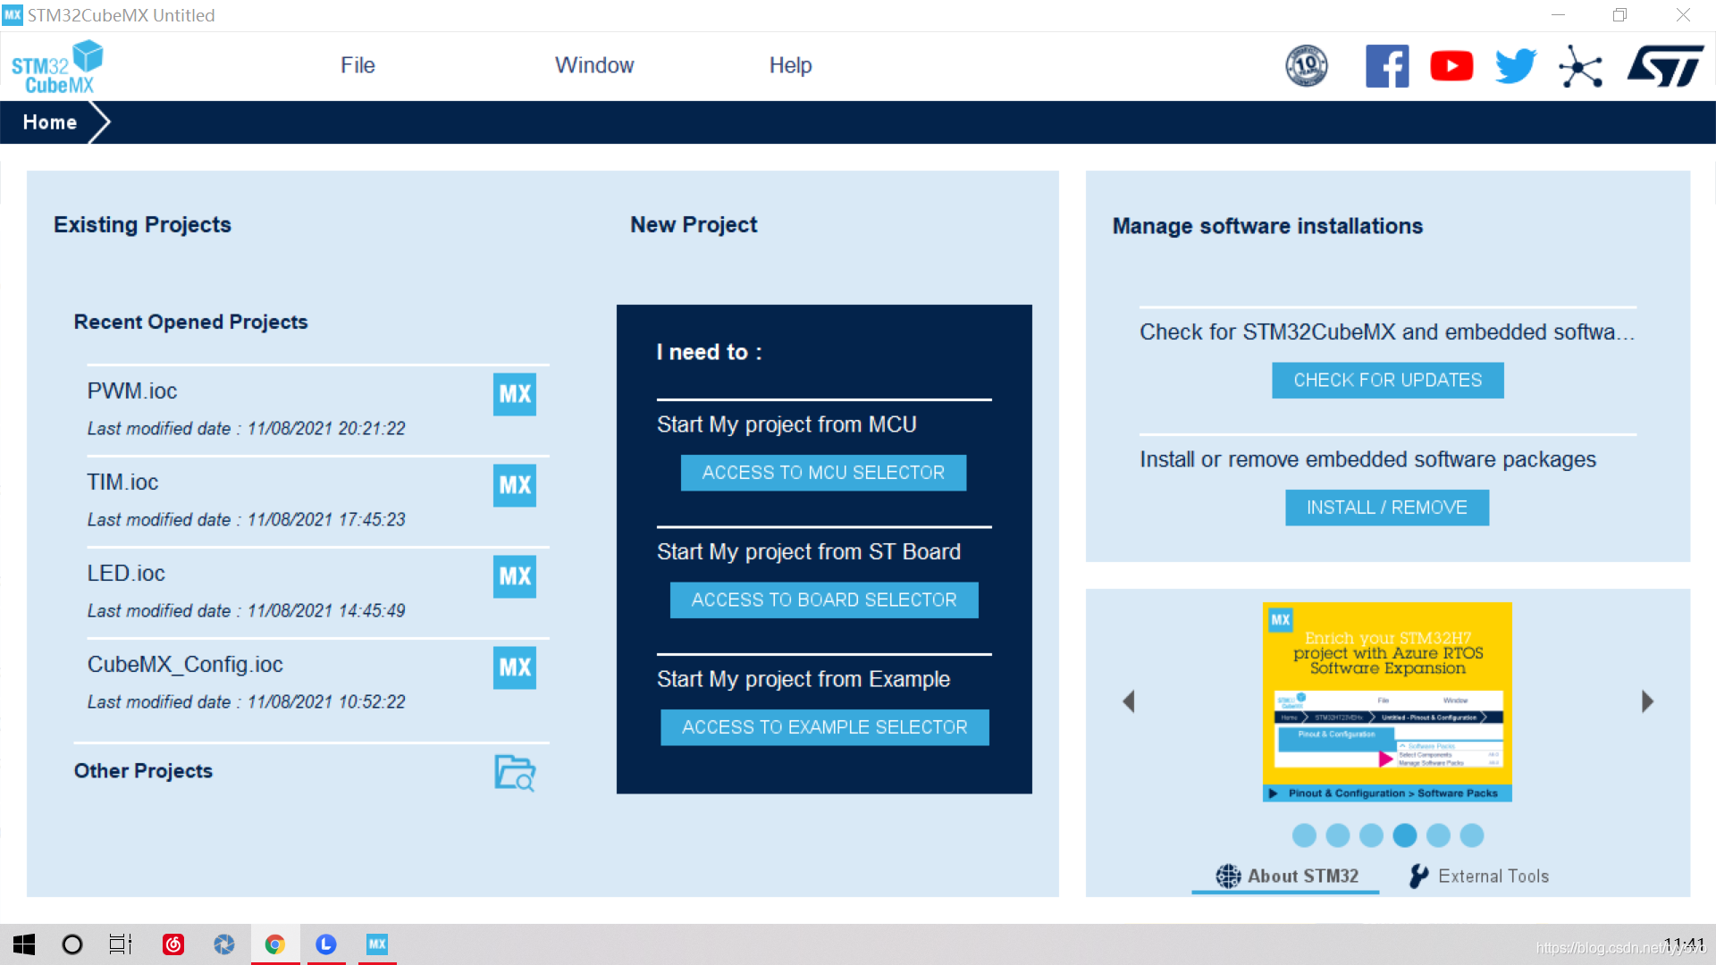Select the first carousel dot indicator
Viewport: 1716px width, 965px height.
pos(1304,835)
